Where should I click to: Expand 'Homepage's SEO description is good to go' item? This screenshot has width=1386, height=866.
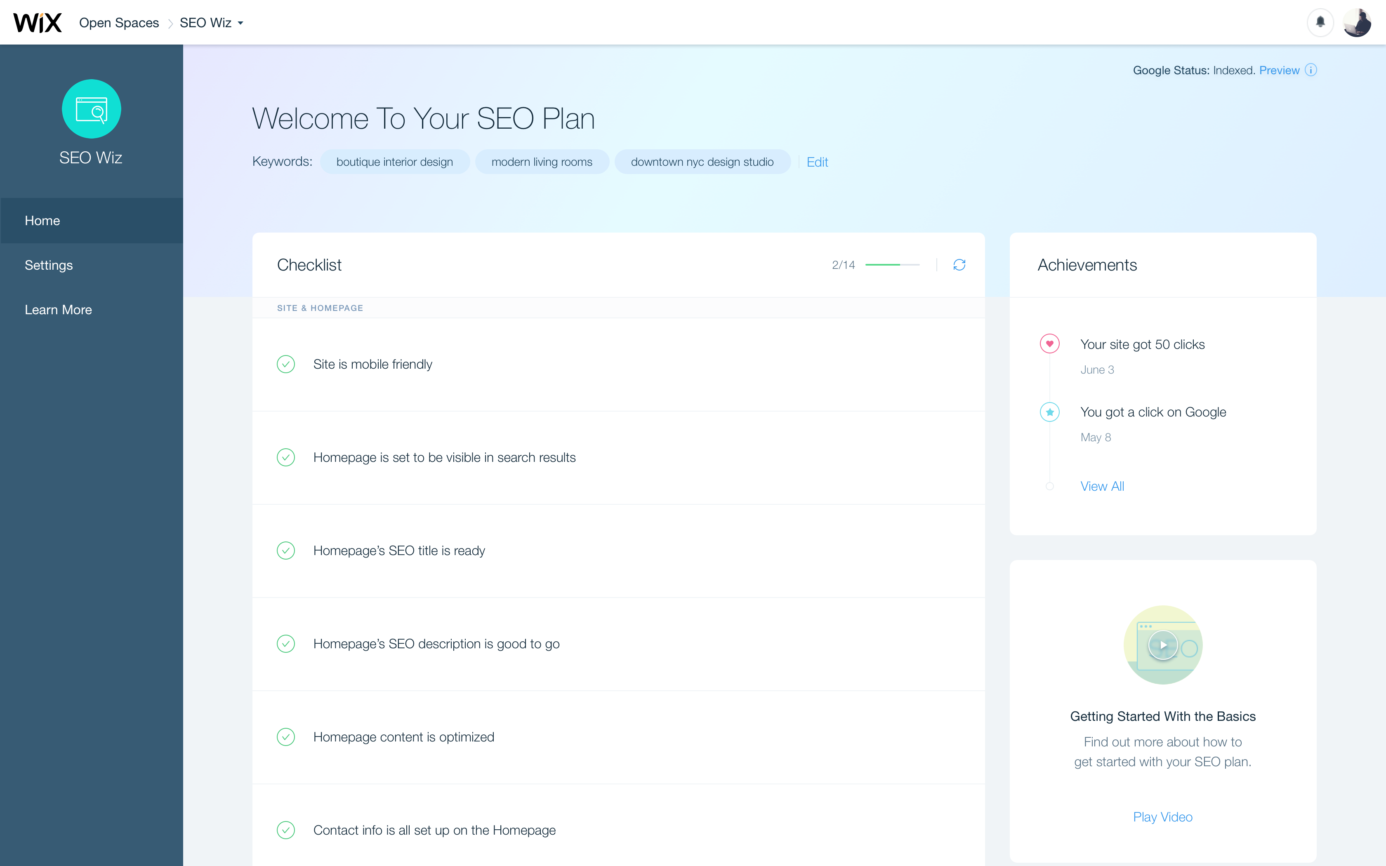coord(436,644)
